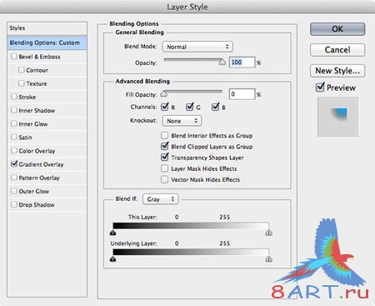375x306 pixels.
Task: Disable Transparency Shapes Layer checkbox
Action: pyautogui.click(x=165, y=158)
